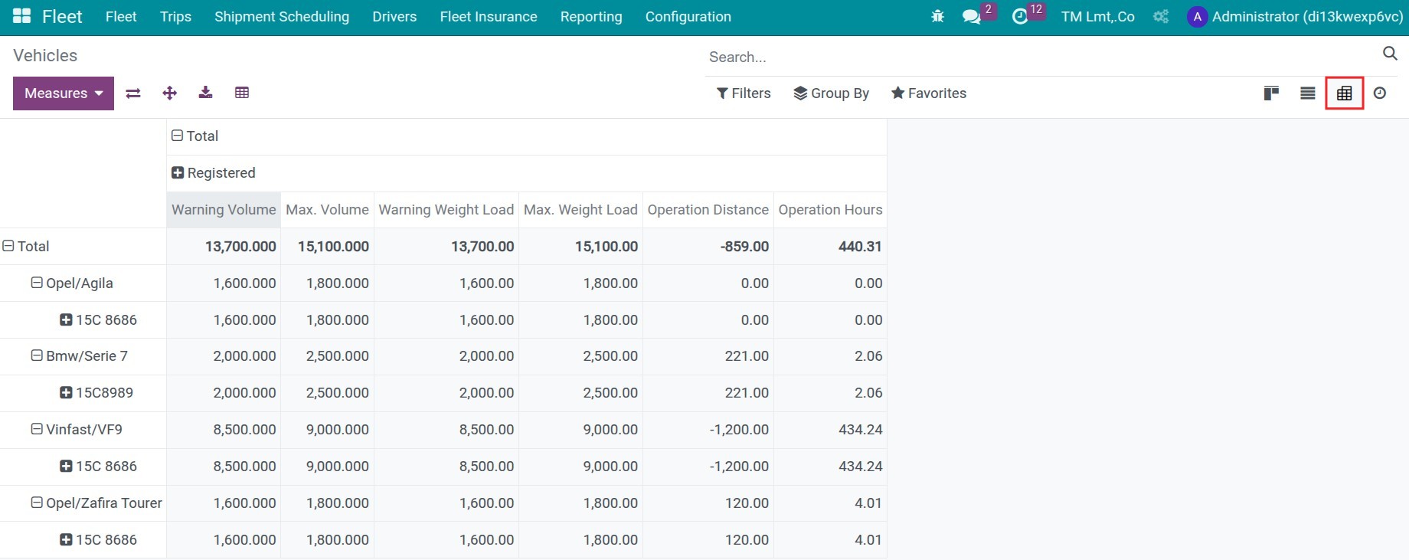Open the Measures dropdown
Screen dimensions: 1409x560
(x=64, y=93)
